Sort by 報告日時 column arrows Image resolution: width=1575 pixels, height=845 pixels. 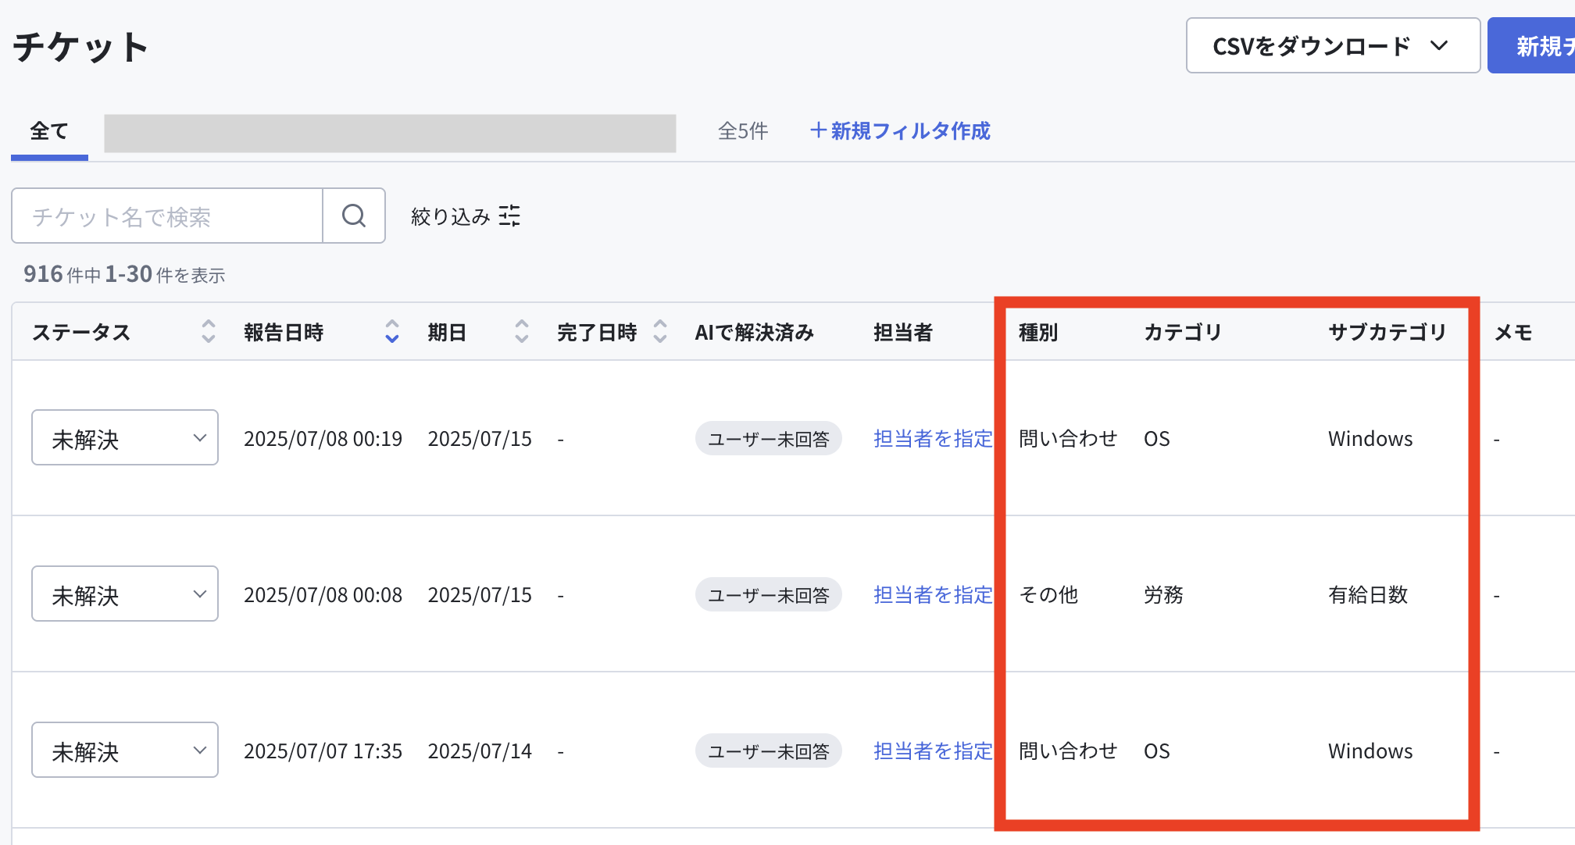coord(392,332)
